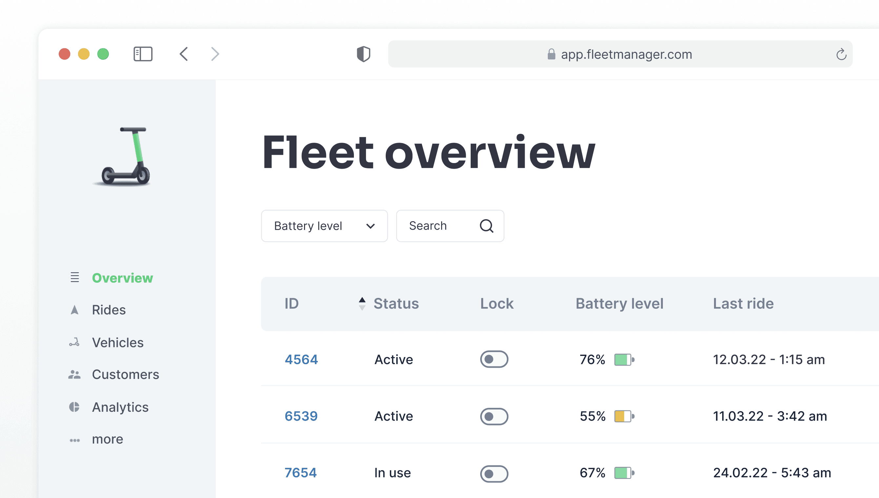The height and width of the screenshot is (498, 879).
Task: Click the magnifying glass search icon
Action: 486,226
